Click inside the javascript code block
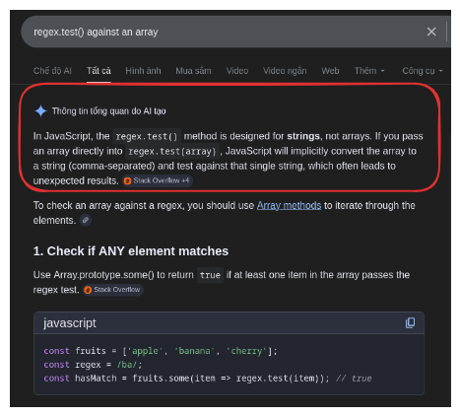The height and width of the screenshot is (417, 460). coord(229,365)
